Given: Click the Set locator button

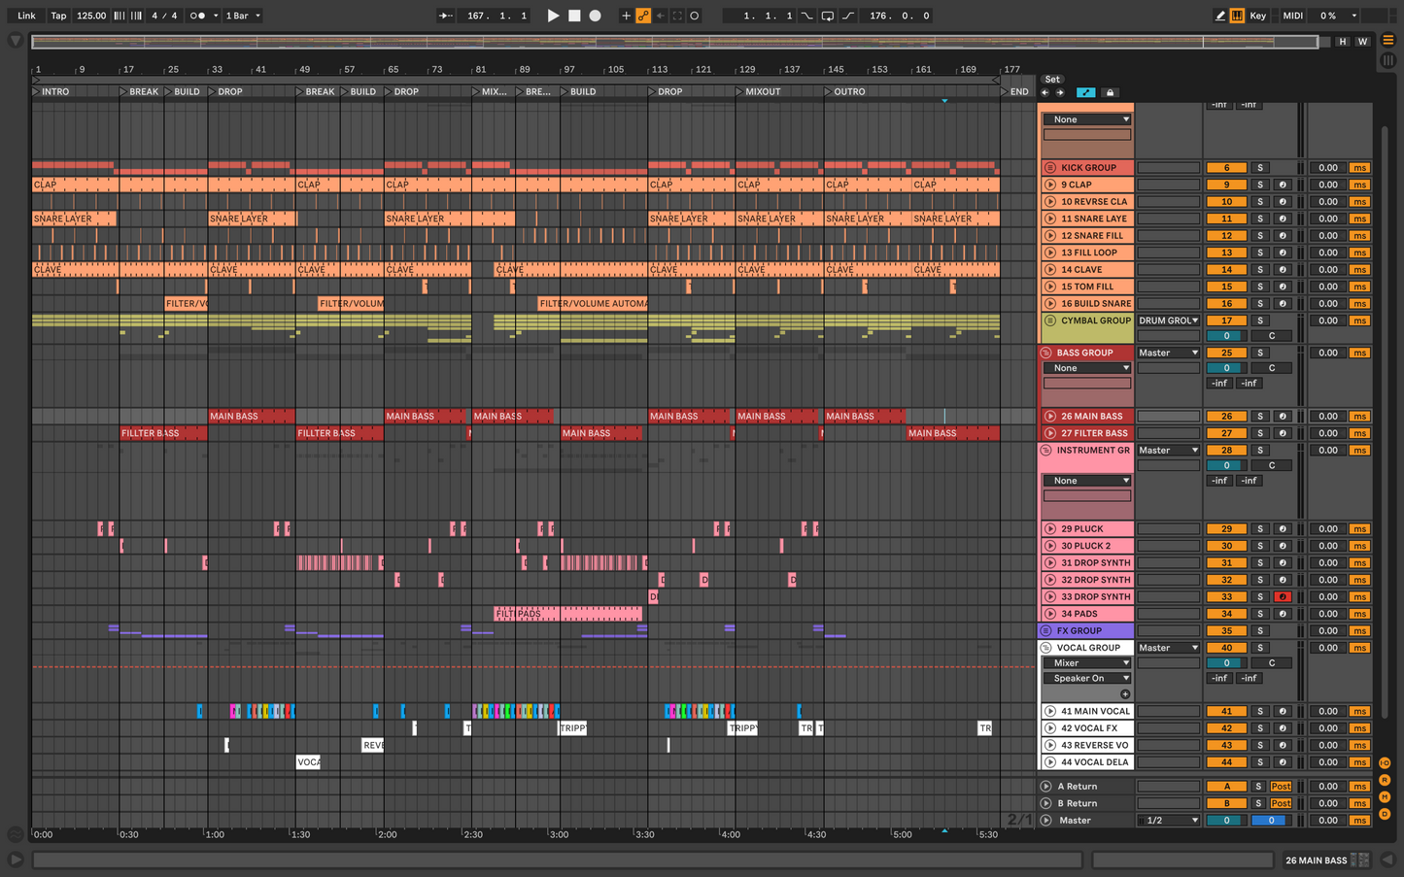Looking at the screenshot, I should [x=1052, y=80].
